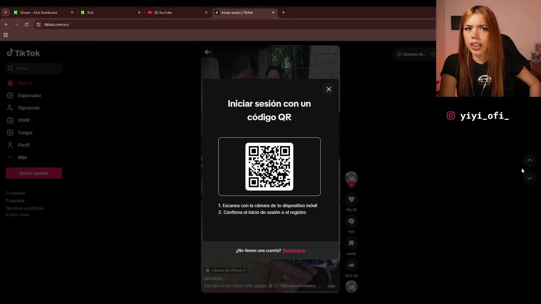Viewport: 541px width, 304px height.
Task: Click the 39.2 mil shares count
Action: 351,276
